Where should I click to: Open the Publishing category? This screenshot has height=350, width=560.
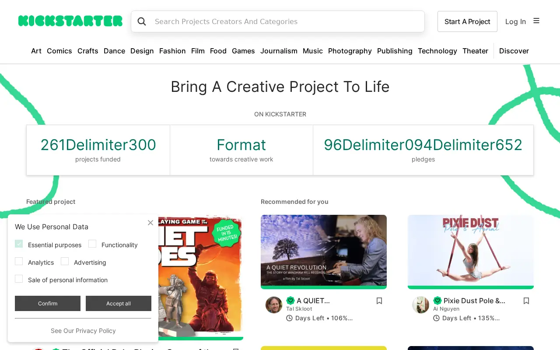[x=395, y=51]
